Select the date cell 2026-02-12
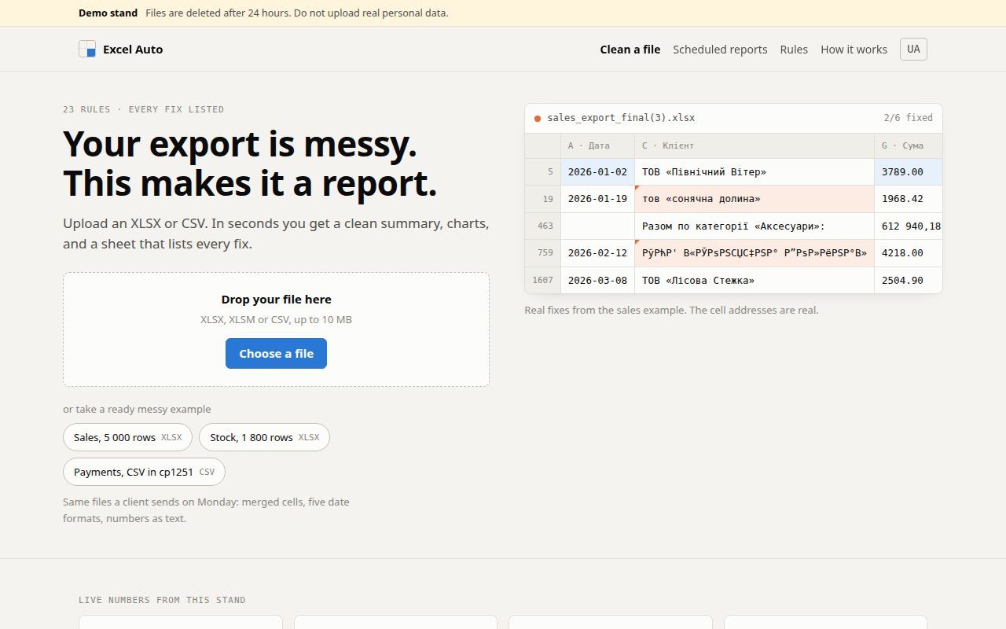Viewport: 1006px width, 629px height. click(597, 253)
